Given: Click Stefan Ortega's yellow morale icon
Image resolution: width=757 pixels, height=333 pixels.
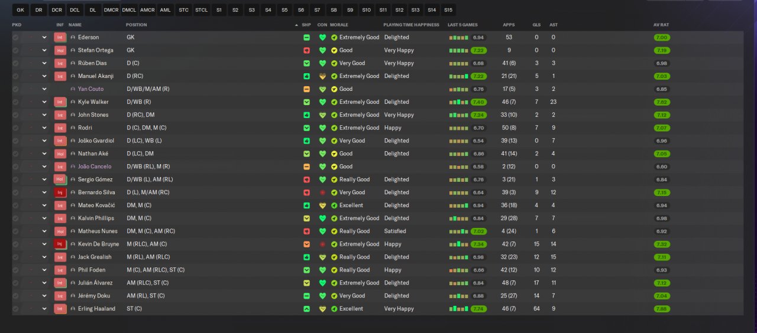Looking at the screenshot, I should click(x=334, y=50).
